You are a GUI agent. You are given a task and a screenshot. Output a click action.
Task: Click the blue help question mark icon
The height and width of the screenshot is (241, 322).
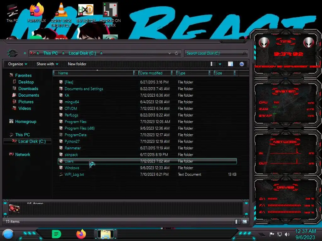click(x=242, y=64)
